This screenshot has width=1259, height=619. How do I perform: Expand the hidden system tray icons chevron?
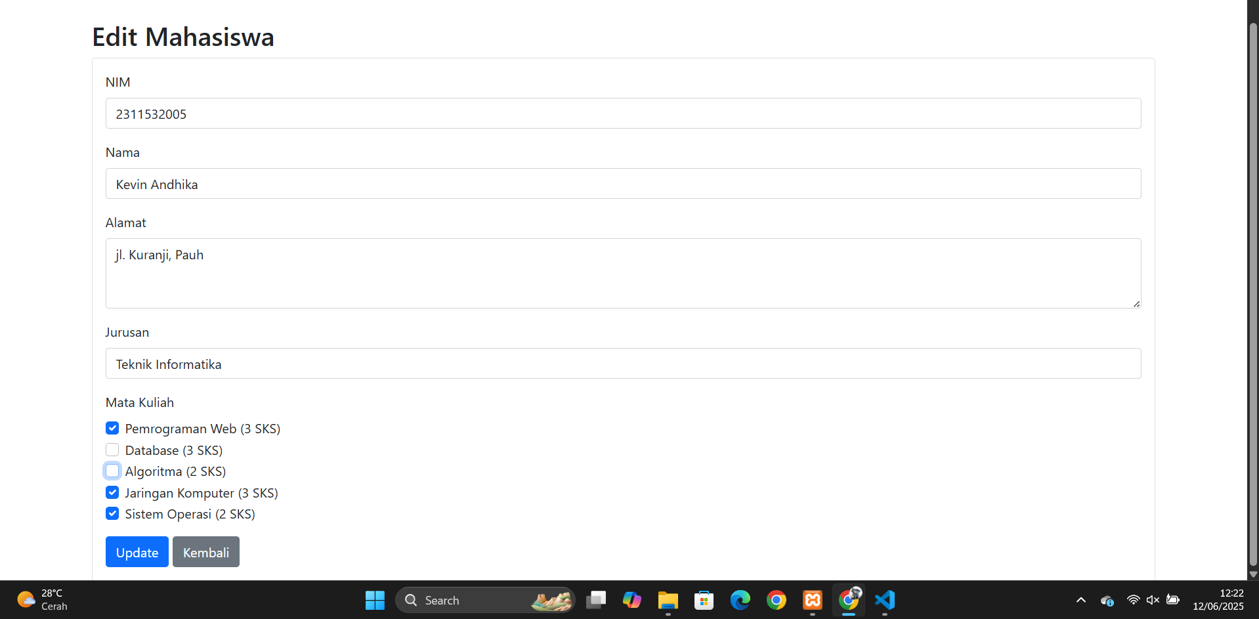pyautogui.click(x=1080, y=600)
